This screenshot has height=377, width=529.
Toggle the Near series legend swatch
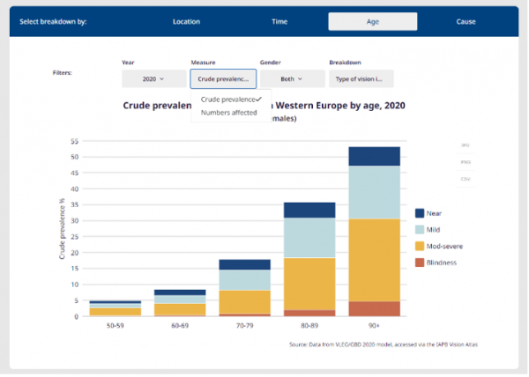[x=420, y=213]
